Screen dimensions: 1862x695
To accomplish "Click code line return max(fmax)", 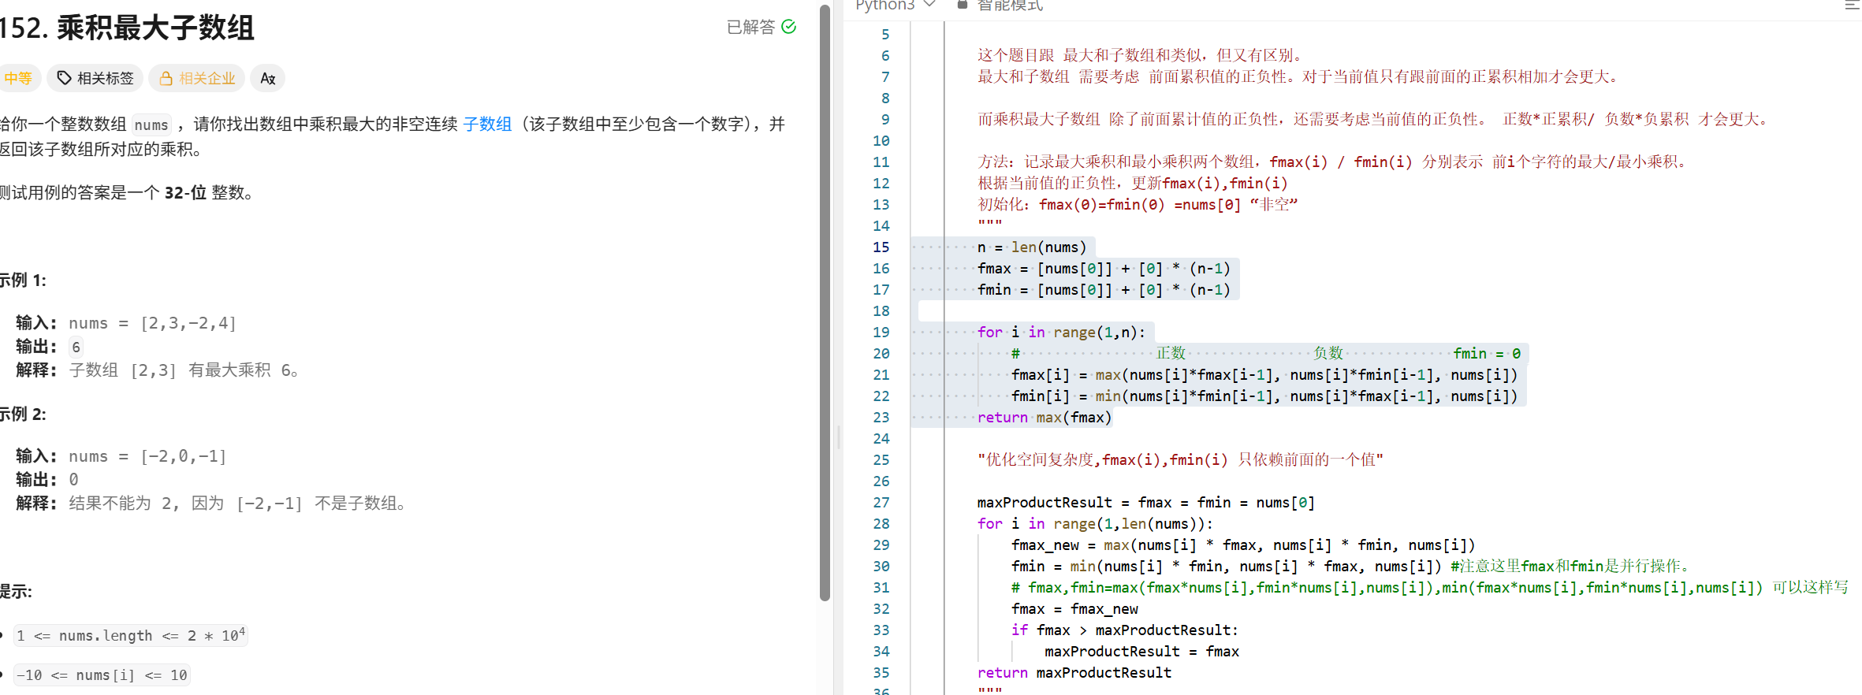I will 1045,418.
